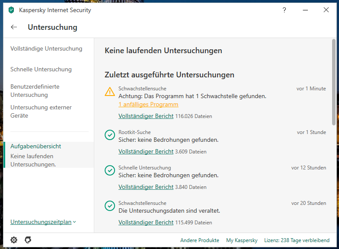Select Vollständige Untersuchung in the sidebar
Image resolution: width=339 pixels, height=249 pixels.
(46, 49)
